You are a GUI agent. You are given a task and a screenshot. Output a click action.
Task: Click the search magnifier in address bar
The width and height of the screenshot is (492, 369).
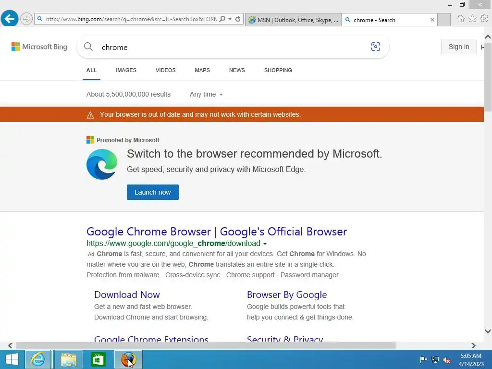[222, 19]
